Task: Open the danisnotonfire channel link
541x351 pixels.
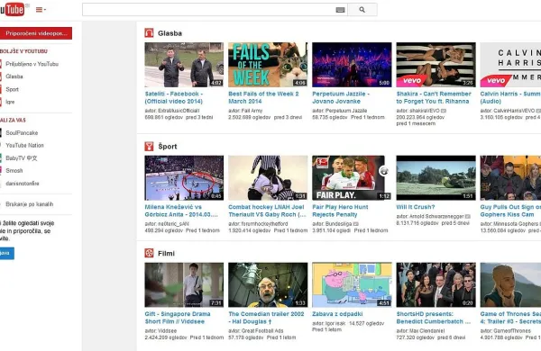Action: [22, 184]
